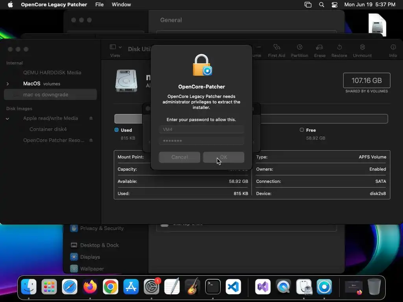Click the 58.92 GB available value
The width and height of the screenshot is (403, 302).
(238, 181)
